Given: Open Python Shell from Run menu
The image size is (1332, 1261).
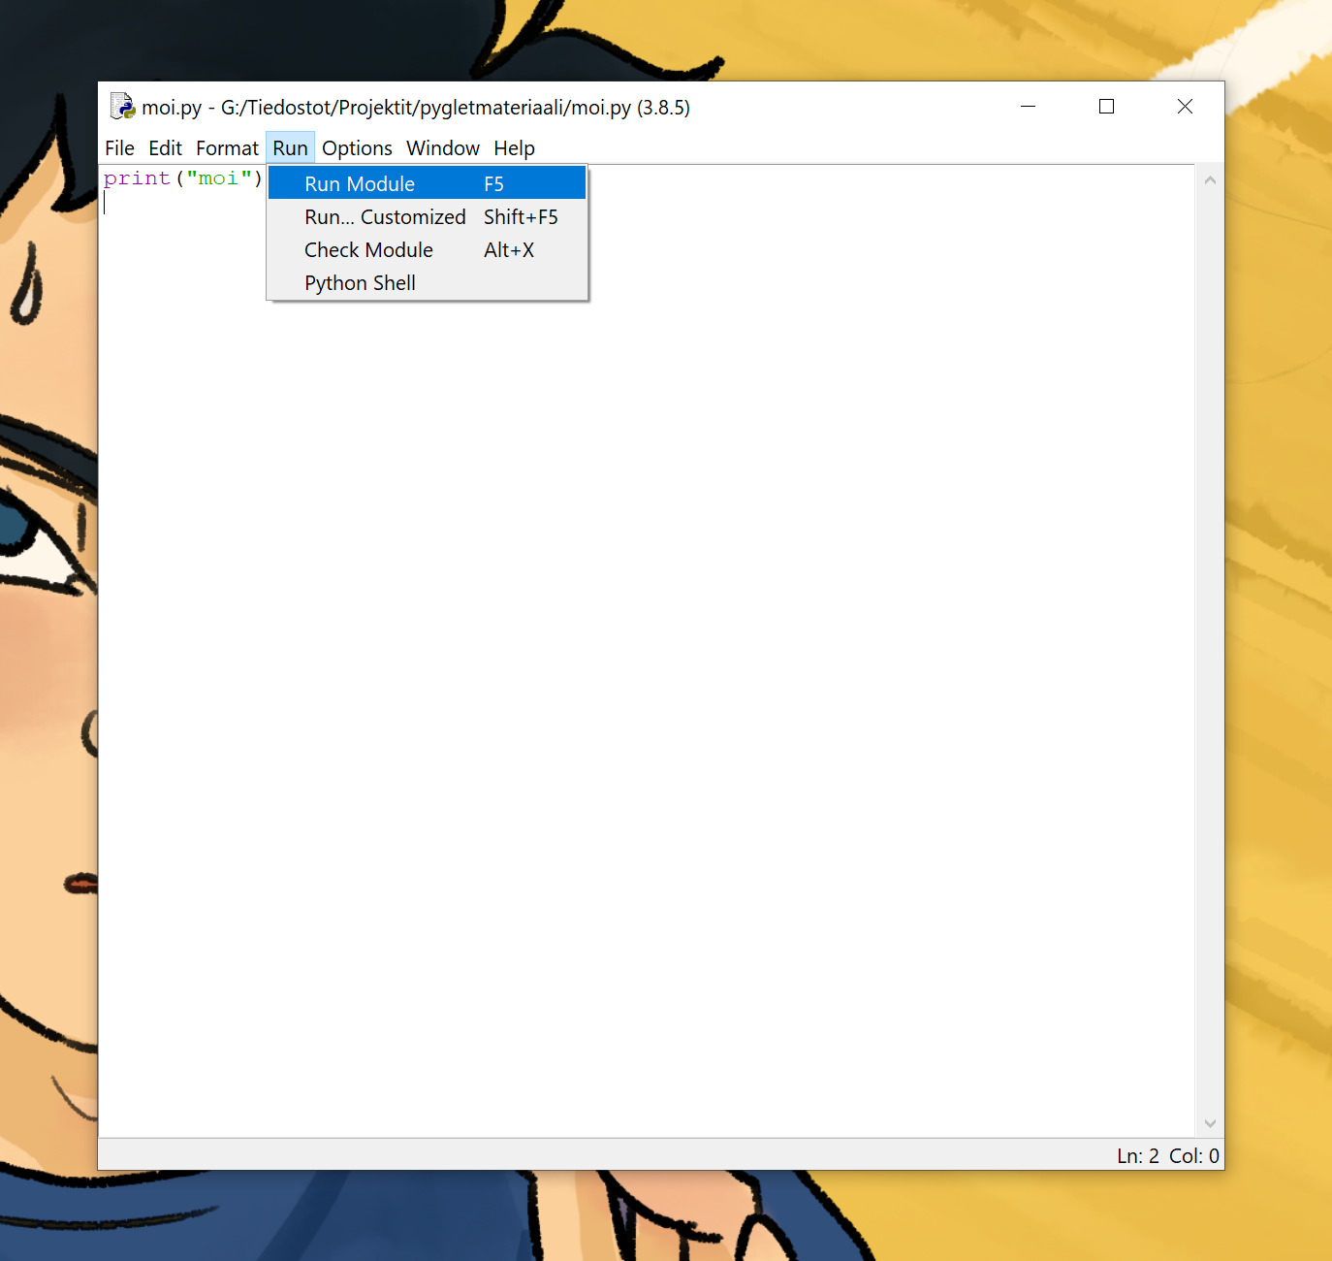Looking at the screenshot, I should tap(427, 282).
